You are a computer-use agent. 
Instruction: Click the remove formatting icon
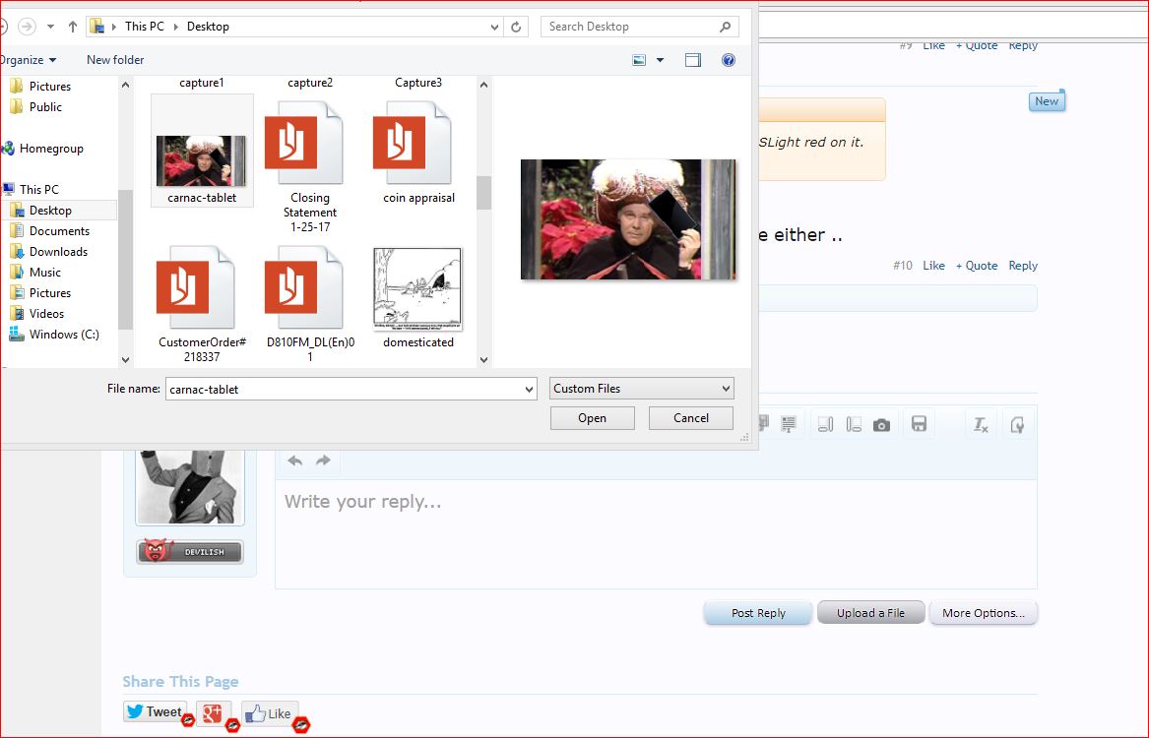tap(981, 425)
